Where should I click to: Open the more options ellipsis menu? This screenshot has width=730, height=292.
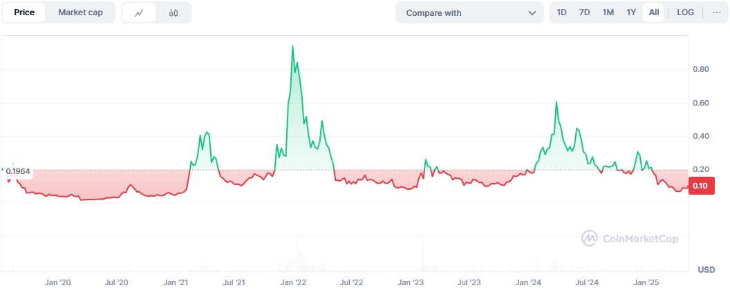click(716, 12)
